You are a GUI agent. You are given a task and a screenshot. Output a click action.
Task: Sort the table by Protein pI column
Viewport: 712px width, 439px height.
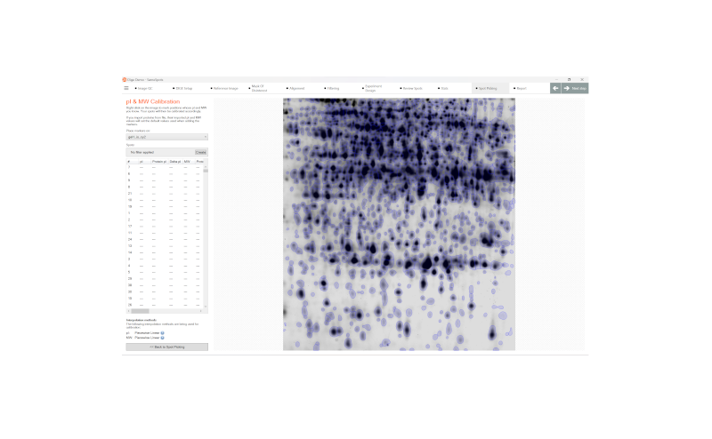[x=159, y=162]
